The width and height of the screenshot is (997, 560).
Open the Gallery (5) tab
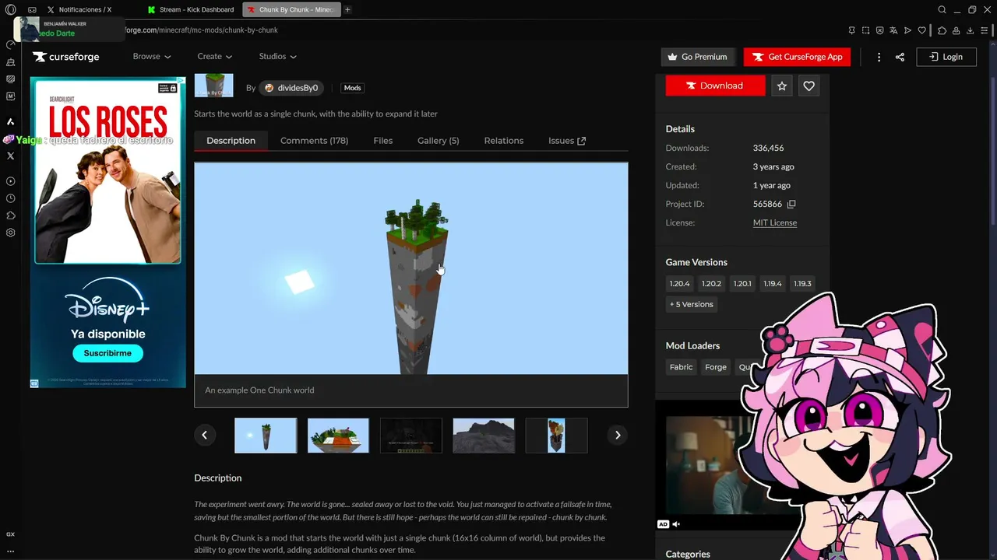[x=438, y=141]
